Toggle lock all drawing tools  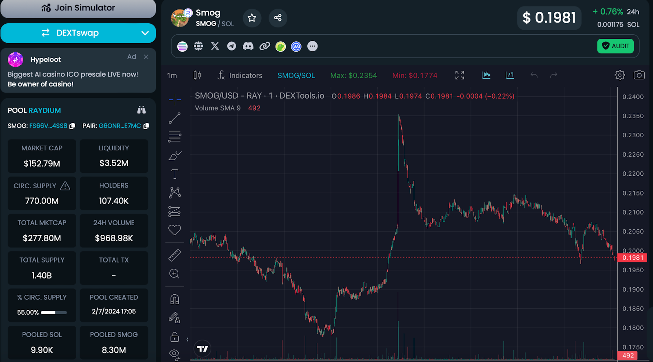[x=175, y=337]
